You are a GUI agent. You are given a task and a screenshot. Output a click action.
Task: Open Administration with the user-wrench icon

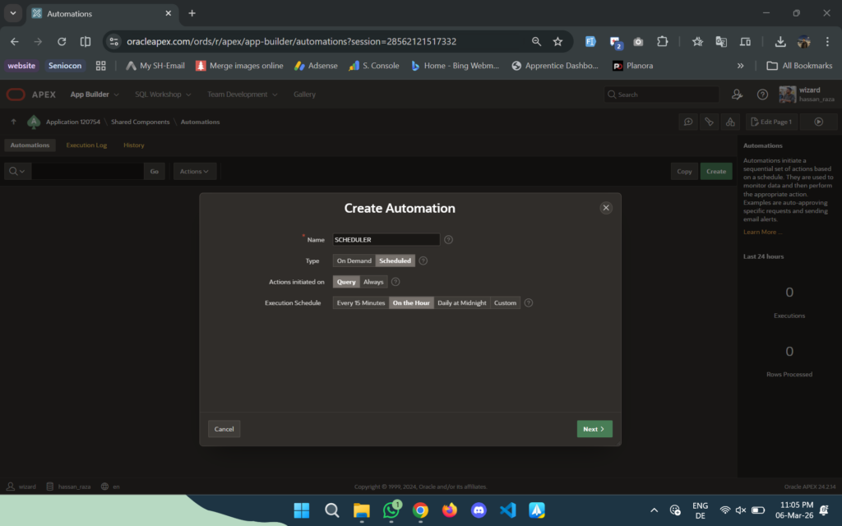point(737,94)
